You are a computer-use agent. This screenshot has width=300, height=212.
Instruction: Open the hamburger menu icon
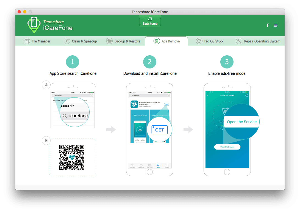point(276,25)
